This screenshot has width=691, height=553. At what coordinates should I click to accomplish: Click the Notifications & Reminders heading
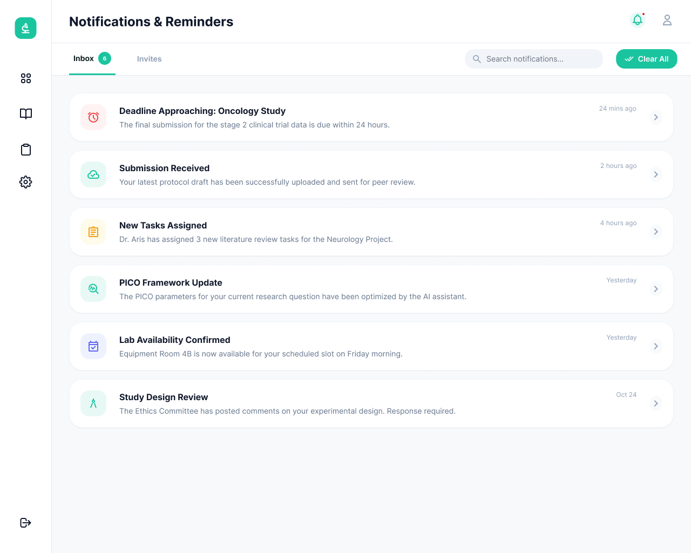pyautogui.click(x=151, y=22)
